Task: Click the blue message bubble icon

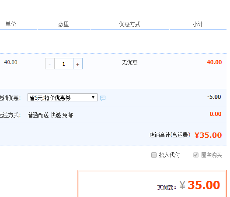Action: [x=103, y=98]
